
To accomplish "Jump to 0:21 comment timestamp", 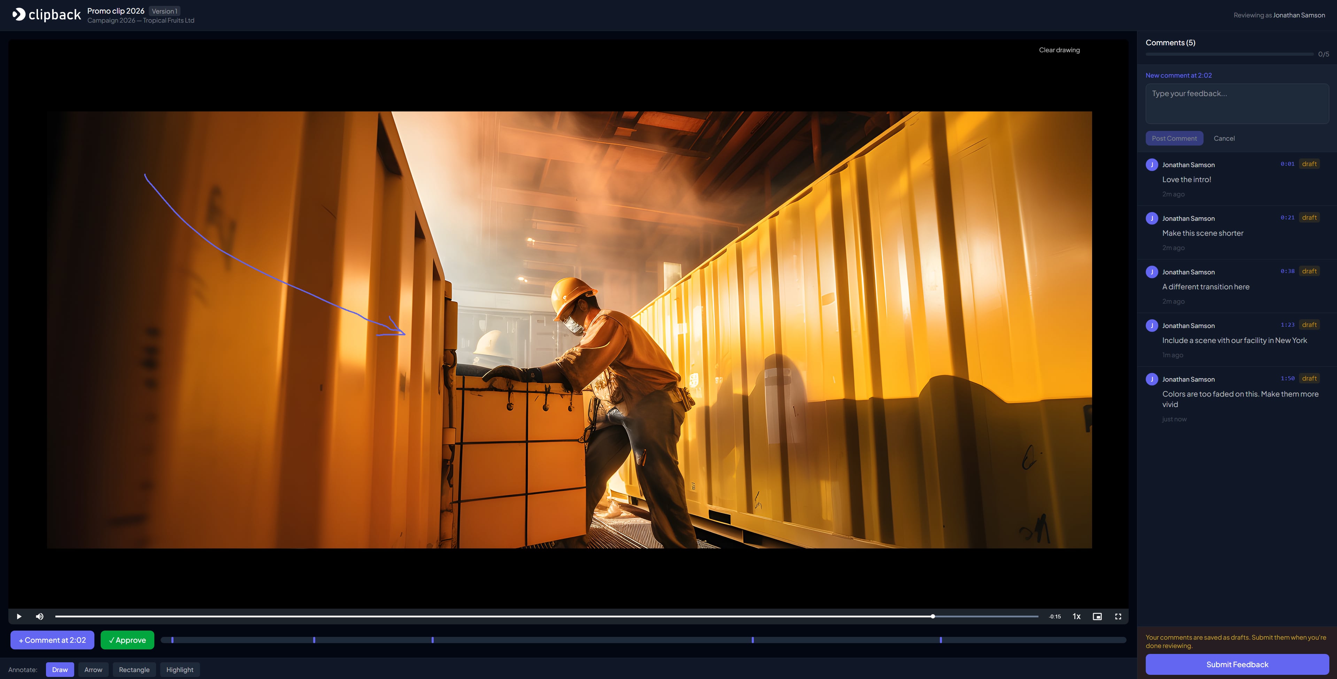I will point(1287,217).
